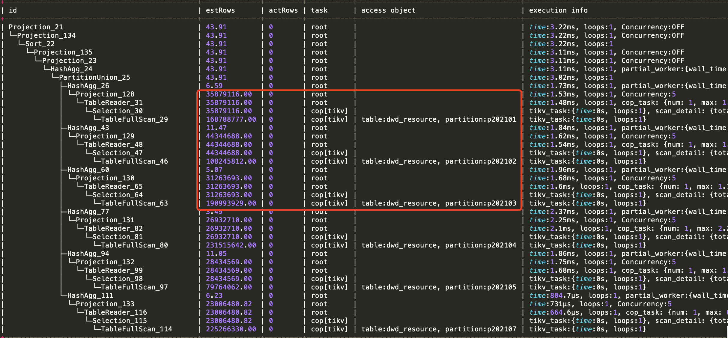The width and height of the screenshot is (728, 338).
Task: Click estRows value 168788777.00
Action: [231, 119]
